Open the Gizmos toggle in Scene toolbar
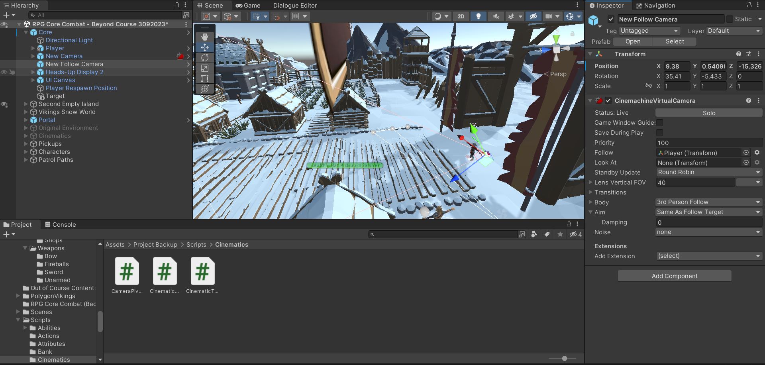The height and width of the screenshot is (365, 765). [x=570, y=16]
